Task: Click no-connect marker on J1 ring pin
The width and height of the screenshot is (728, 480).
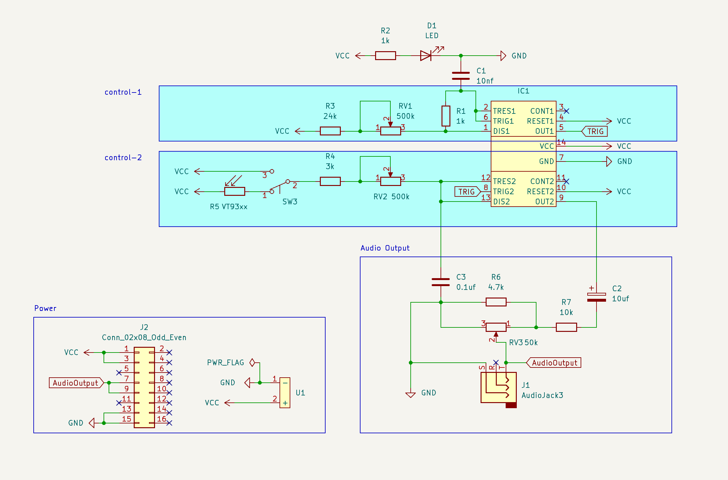Action: [496, 362]
